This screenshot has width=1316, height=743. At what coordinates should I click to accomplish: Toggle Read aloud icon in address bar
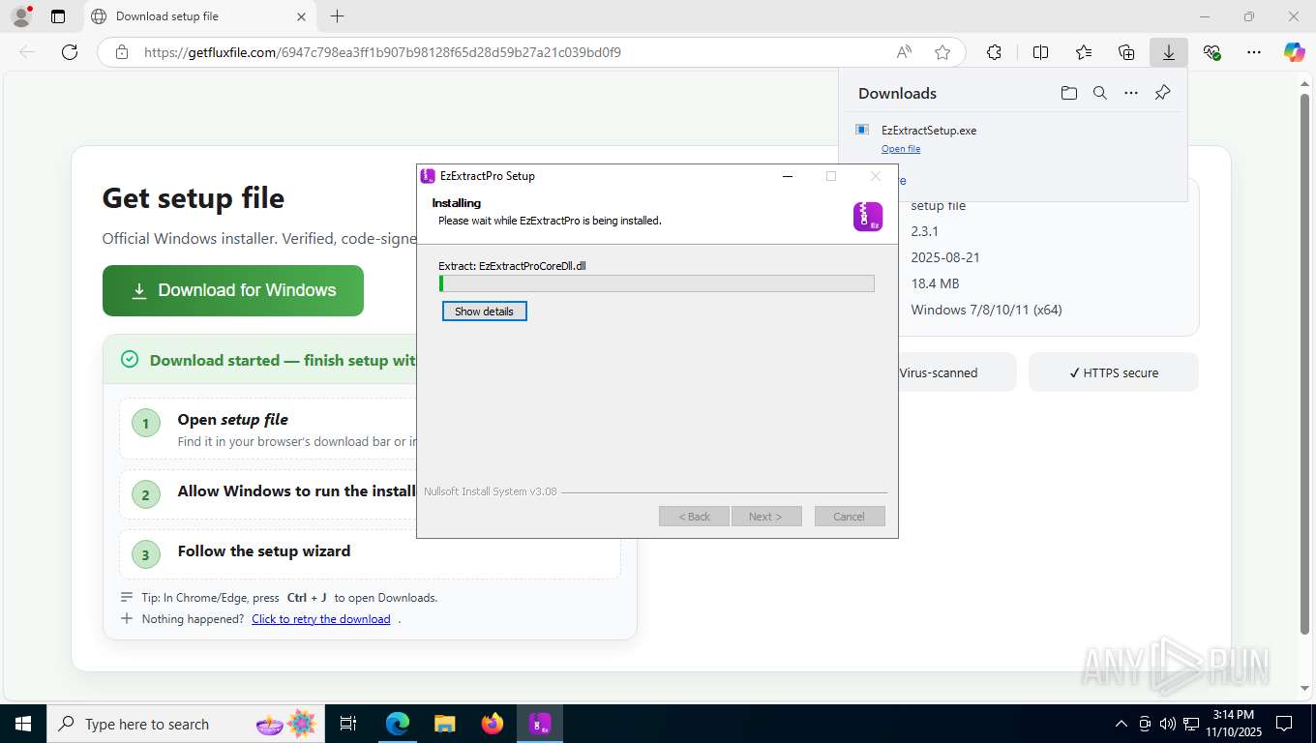(x=904, y=52)
